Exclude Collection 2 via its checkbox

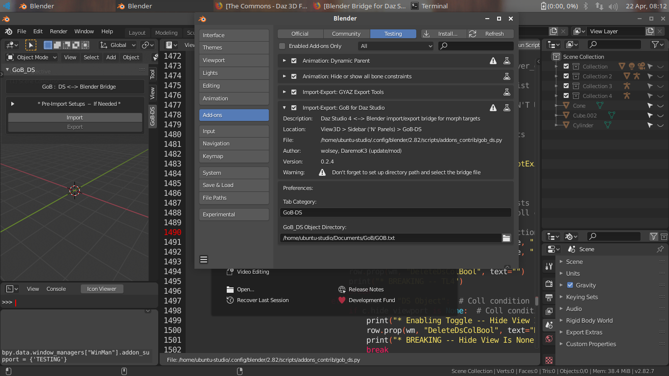(566, 76)
